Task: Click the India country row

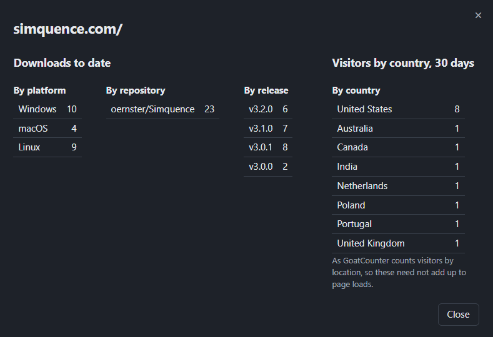Action: (x=399, y=167)
